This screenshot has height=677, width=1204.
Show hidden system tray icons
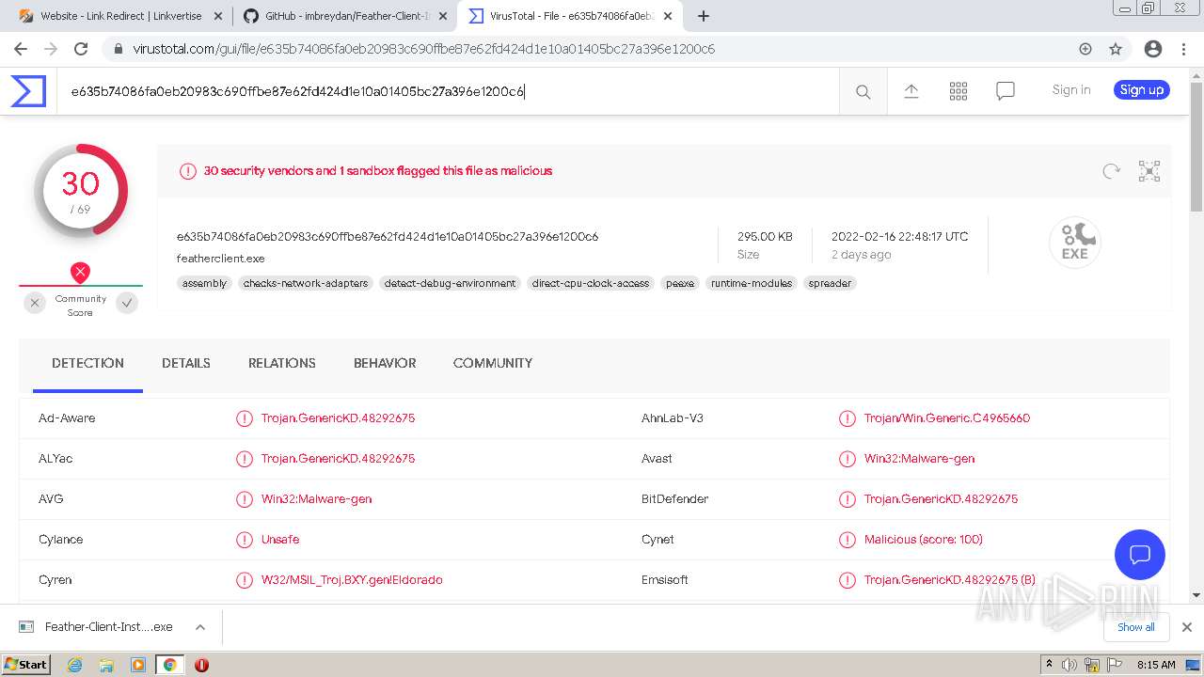[x=1050, y=665]
